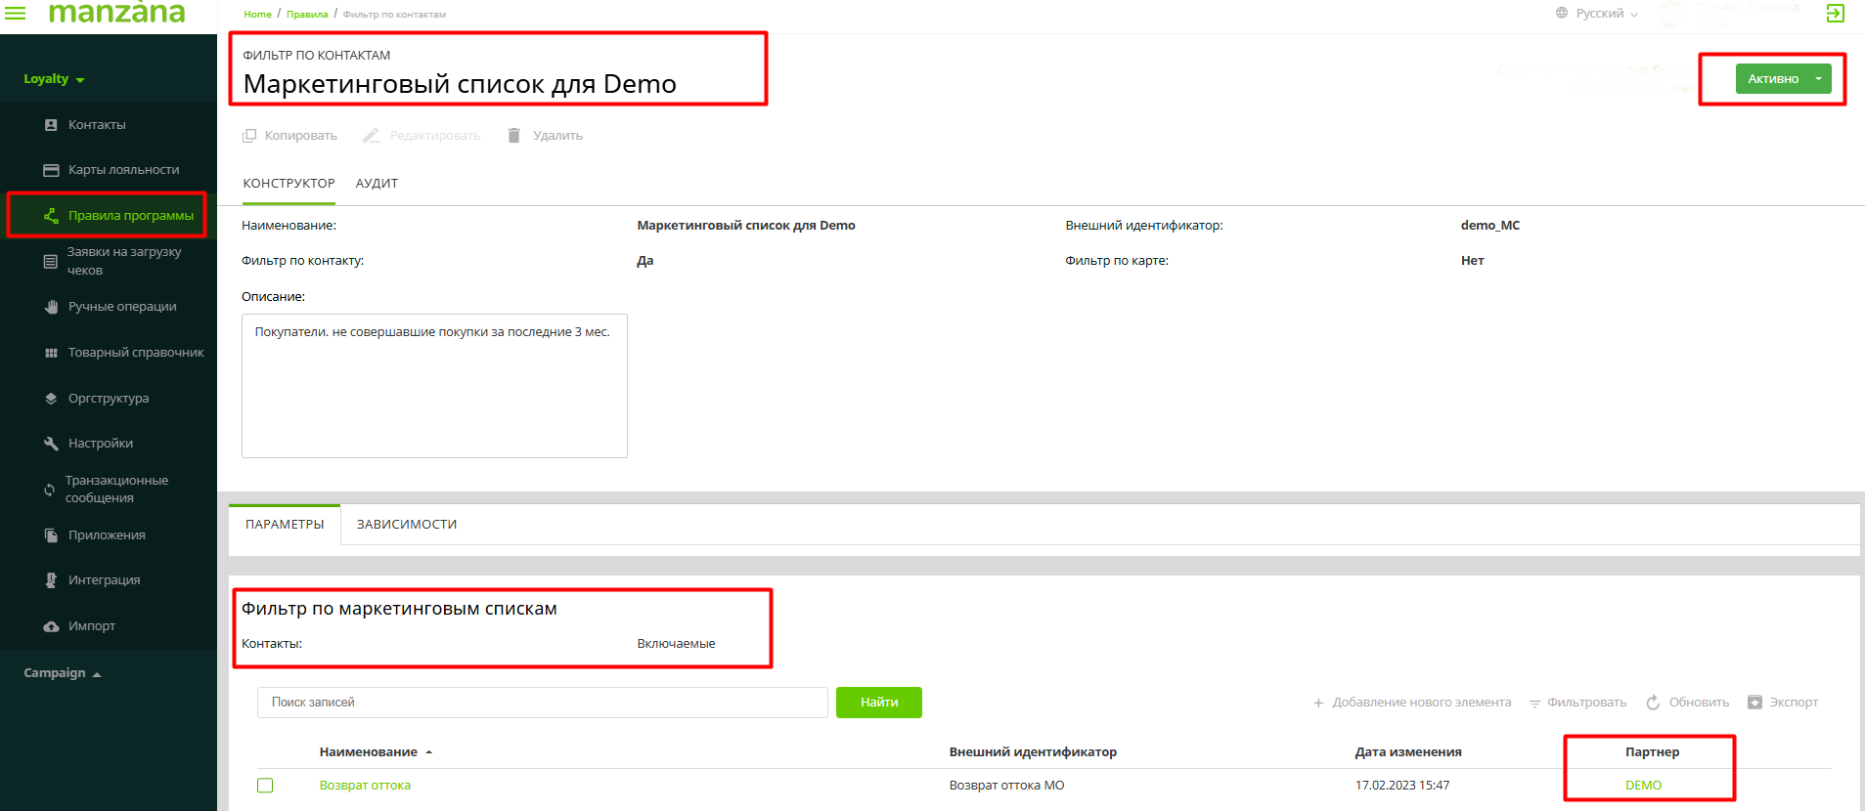
Task: Collapse the Loyalty sidebar section
Action: pyautogui.click(x=54, y=79)
